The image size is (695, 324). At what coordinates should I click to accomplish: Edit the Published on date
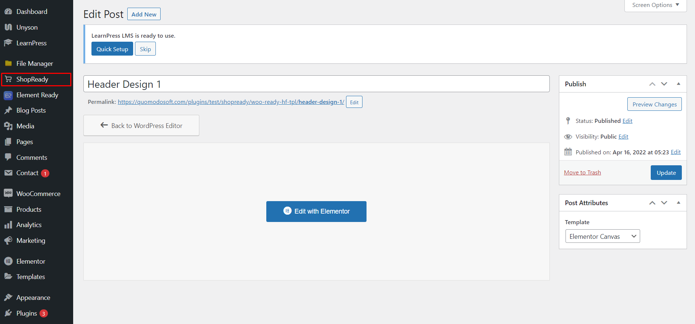pyautogui.click(x=676, y=152)
